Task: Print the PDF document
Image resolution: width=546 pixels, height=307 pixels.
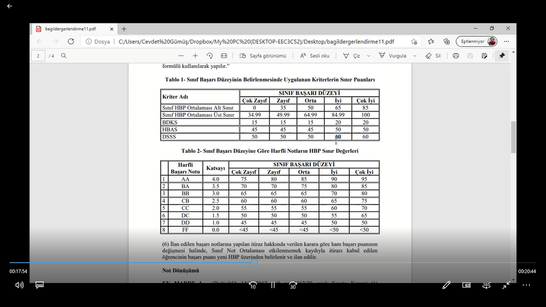Action: pos(455,56)
